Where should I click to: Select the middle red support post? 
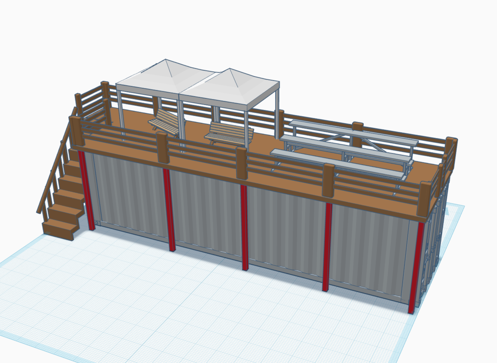244,227
